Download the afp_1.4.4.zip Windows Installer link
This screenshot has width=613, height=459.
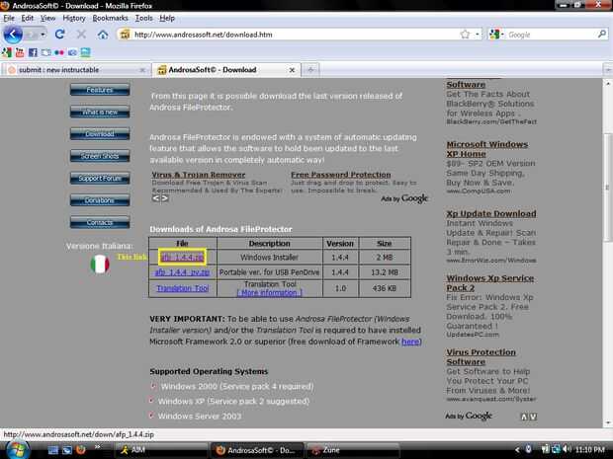182,258
